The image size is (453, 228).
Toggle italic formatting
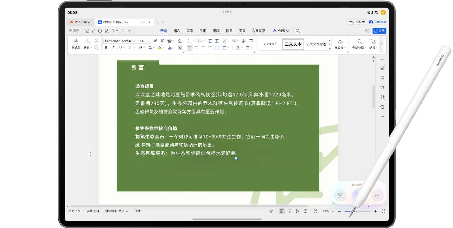tap(113, 48)
